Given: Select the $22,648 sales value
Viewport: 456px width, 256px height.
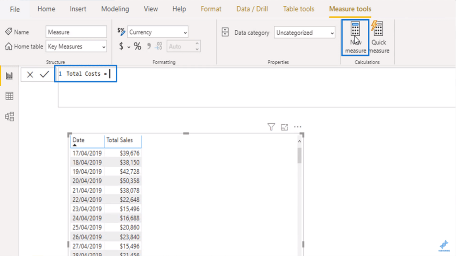Looking at the screenshot, I should click(130, 200).
